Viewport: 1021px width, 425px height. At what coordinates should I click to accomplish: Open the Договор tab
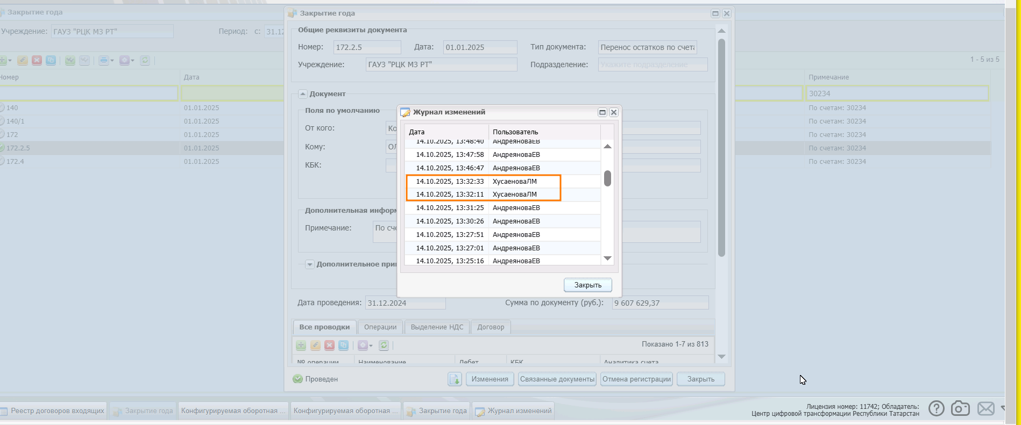[491, 327]
